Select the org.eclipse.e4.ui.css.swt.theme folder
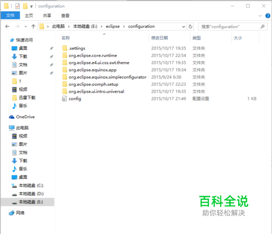The width and height of the screenshot is (272, 234). [x=96, y=63]
